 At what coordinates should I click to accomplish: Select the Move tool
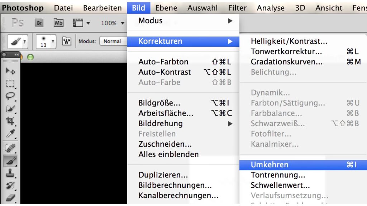[x=10, y=71]
